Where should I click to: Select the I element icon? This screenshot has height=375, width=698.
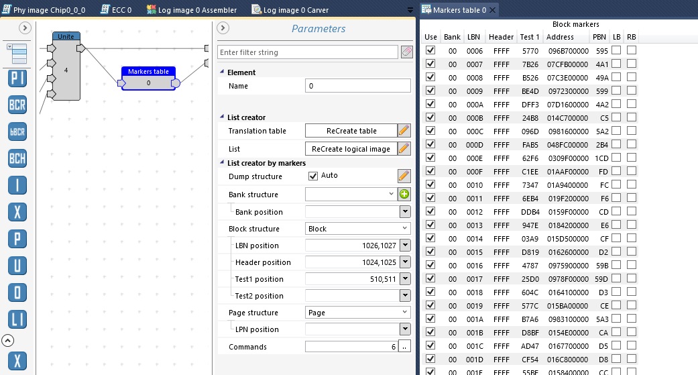point(17,185)
